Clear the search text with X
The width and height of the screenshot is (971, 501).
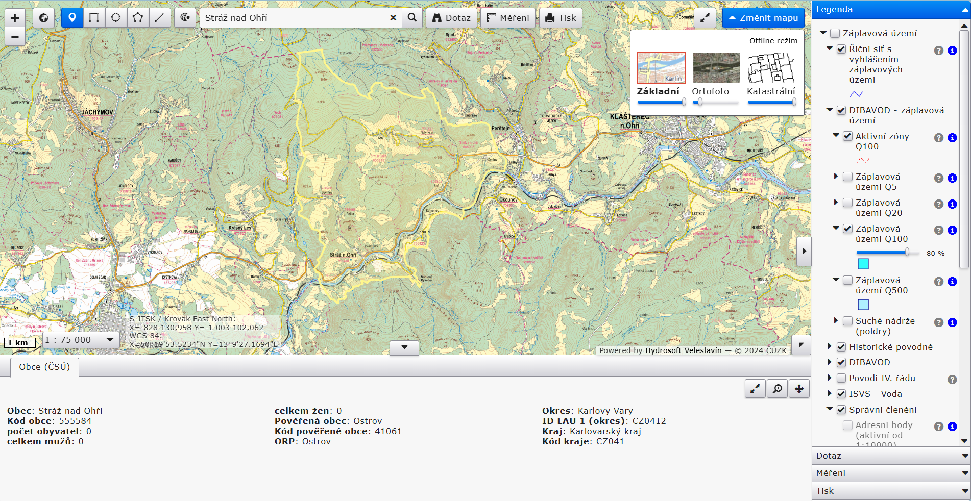[393, 18]
